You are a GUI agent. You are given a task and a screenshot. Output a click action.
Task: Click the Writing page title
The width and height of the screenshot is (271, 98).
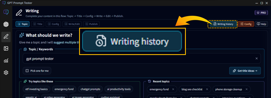[x=32, y=11]
